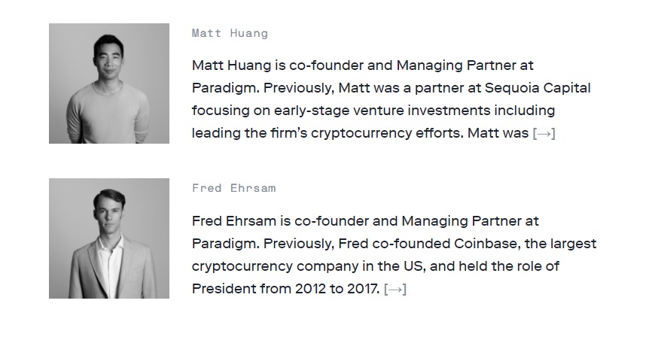652x343 pixels.
Task: Click the "Matt Huang" name heading
Action: click(x=230, y=33)
